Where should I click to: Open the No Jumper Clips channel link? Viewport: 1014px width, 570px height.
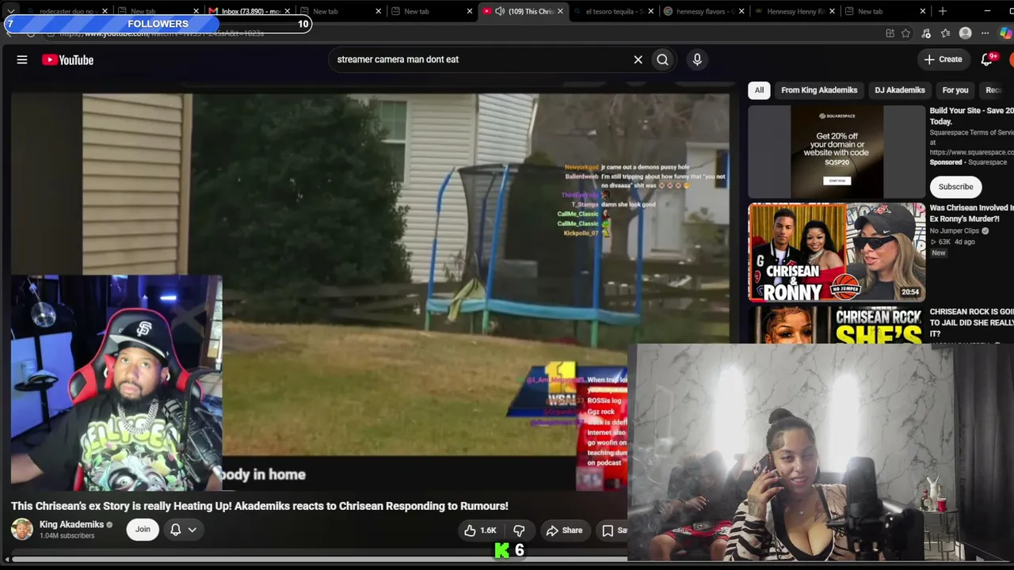(955, 230)
